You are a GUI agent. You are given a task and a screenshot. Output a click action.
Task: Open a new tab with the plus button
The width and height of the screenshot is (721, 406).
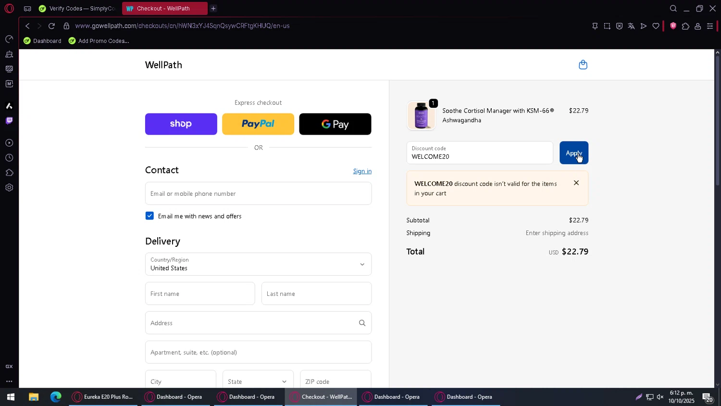(213, 9)
